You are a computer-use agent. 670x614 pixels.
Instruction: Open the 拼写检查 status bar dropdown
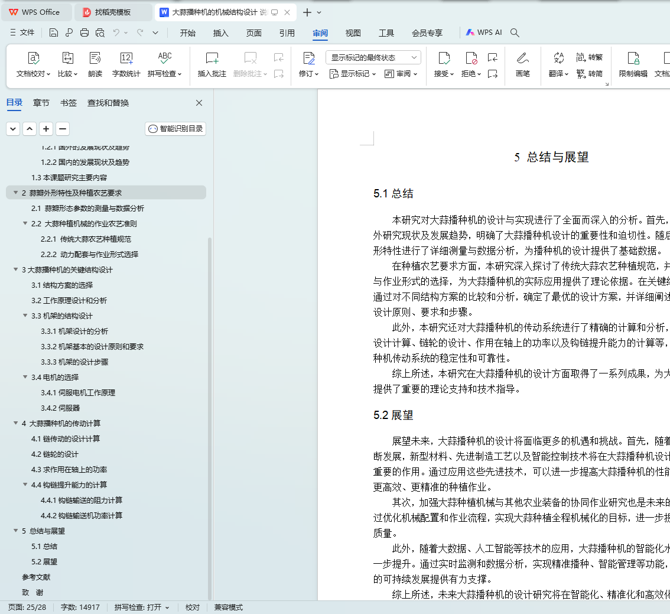click(167, 607)
